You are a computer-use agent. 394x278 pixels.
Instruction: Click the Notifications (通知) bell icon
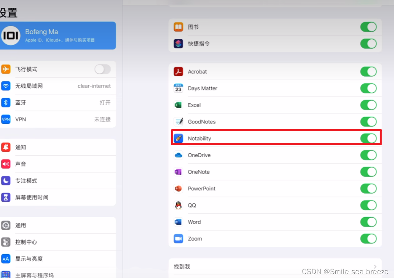(x=6, y=147)
